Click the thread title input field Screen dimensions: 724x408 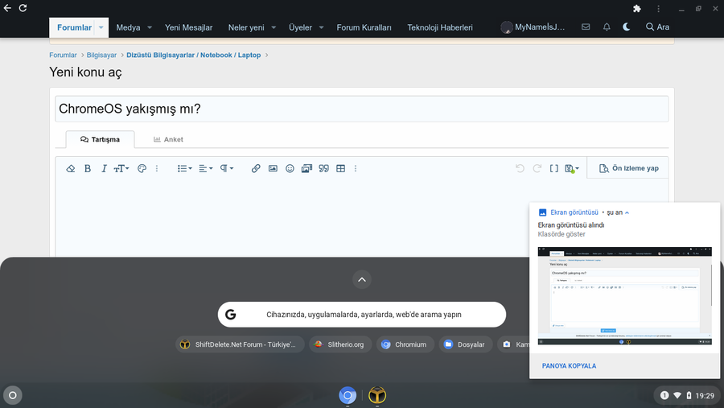(x=361, y=109)
